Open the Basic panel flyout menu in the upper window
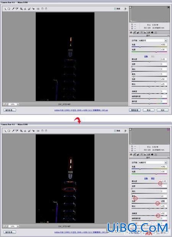The width and height of the screenshot is (172, 237). coord(169,35)
